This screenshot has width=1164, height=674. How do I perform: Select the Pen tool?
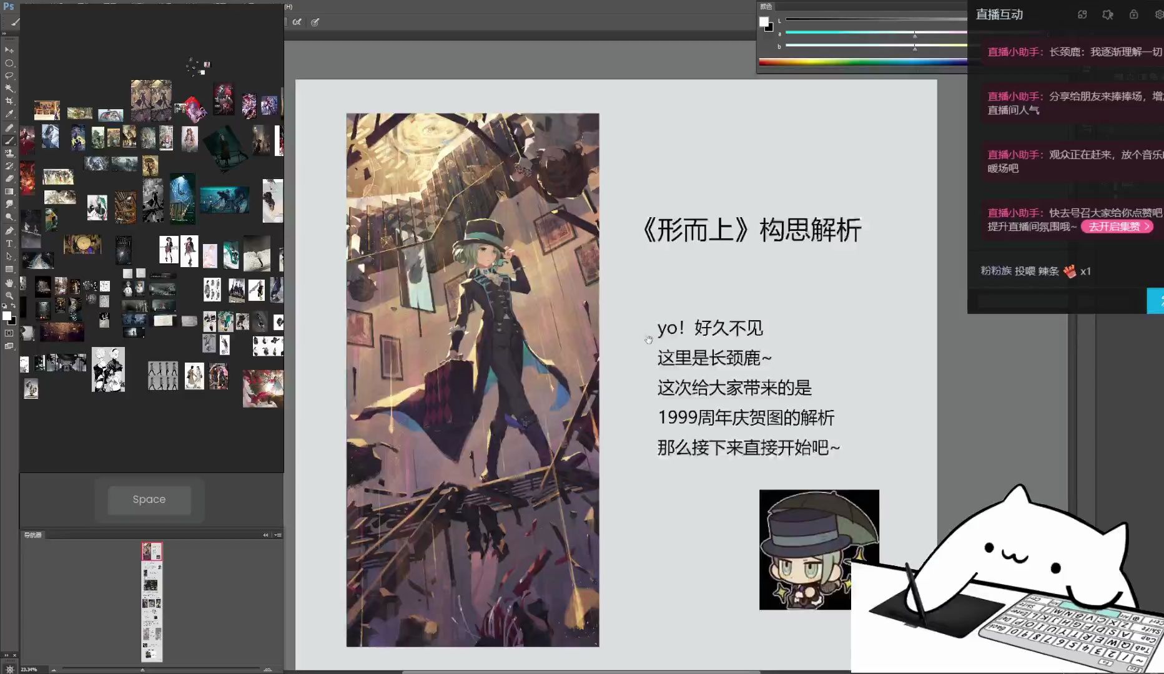9,231
